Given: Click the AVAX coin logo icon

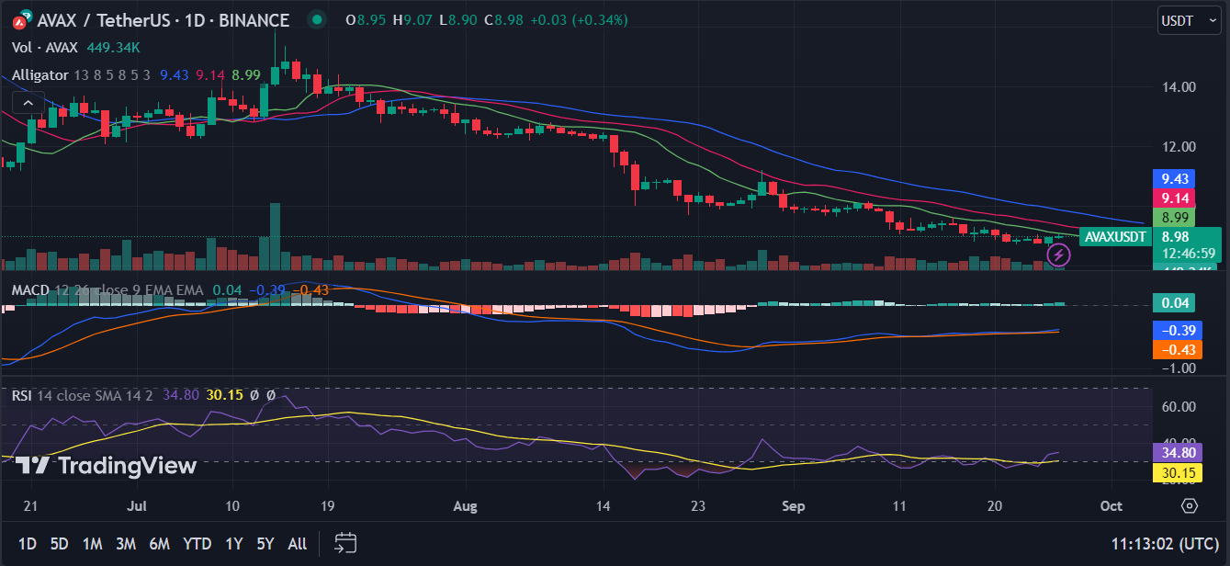Looking at the screenshot, I should point(21,18).
